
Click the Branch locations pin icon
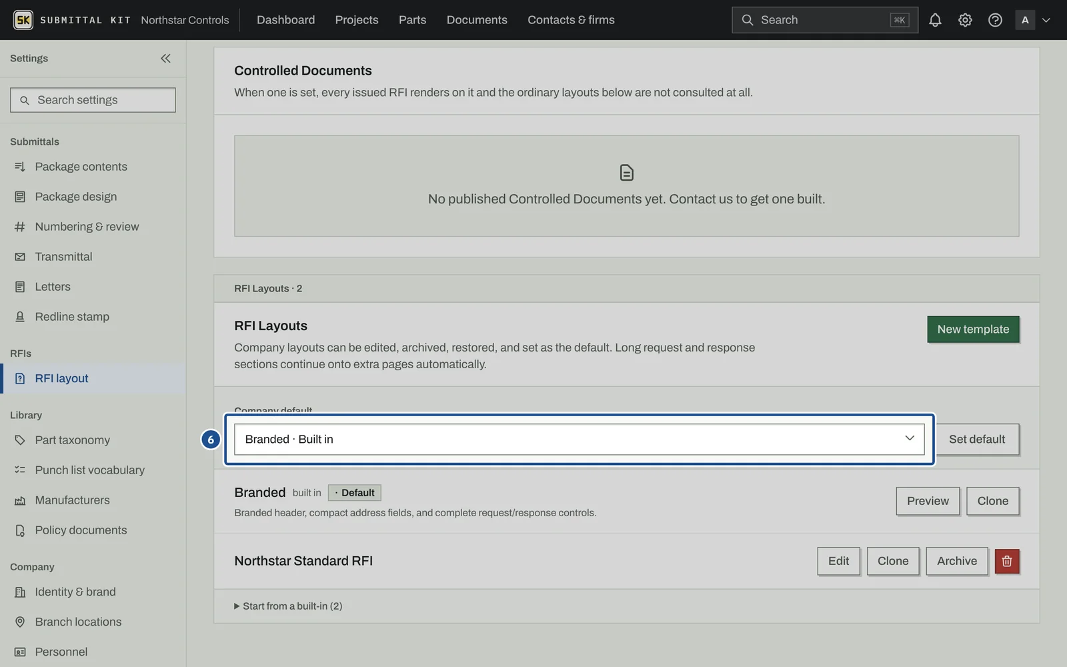[20, 622]
